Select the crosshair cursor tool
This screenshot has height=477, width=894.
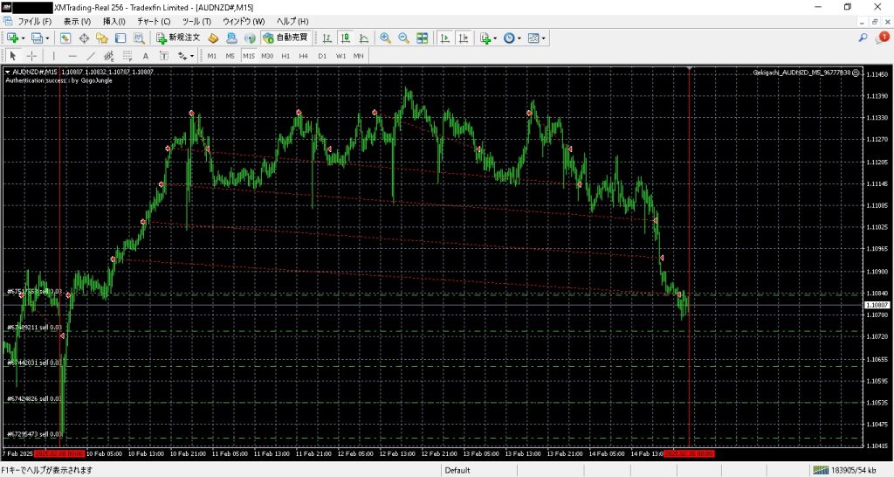click(32, 56)
